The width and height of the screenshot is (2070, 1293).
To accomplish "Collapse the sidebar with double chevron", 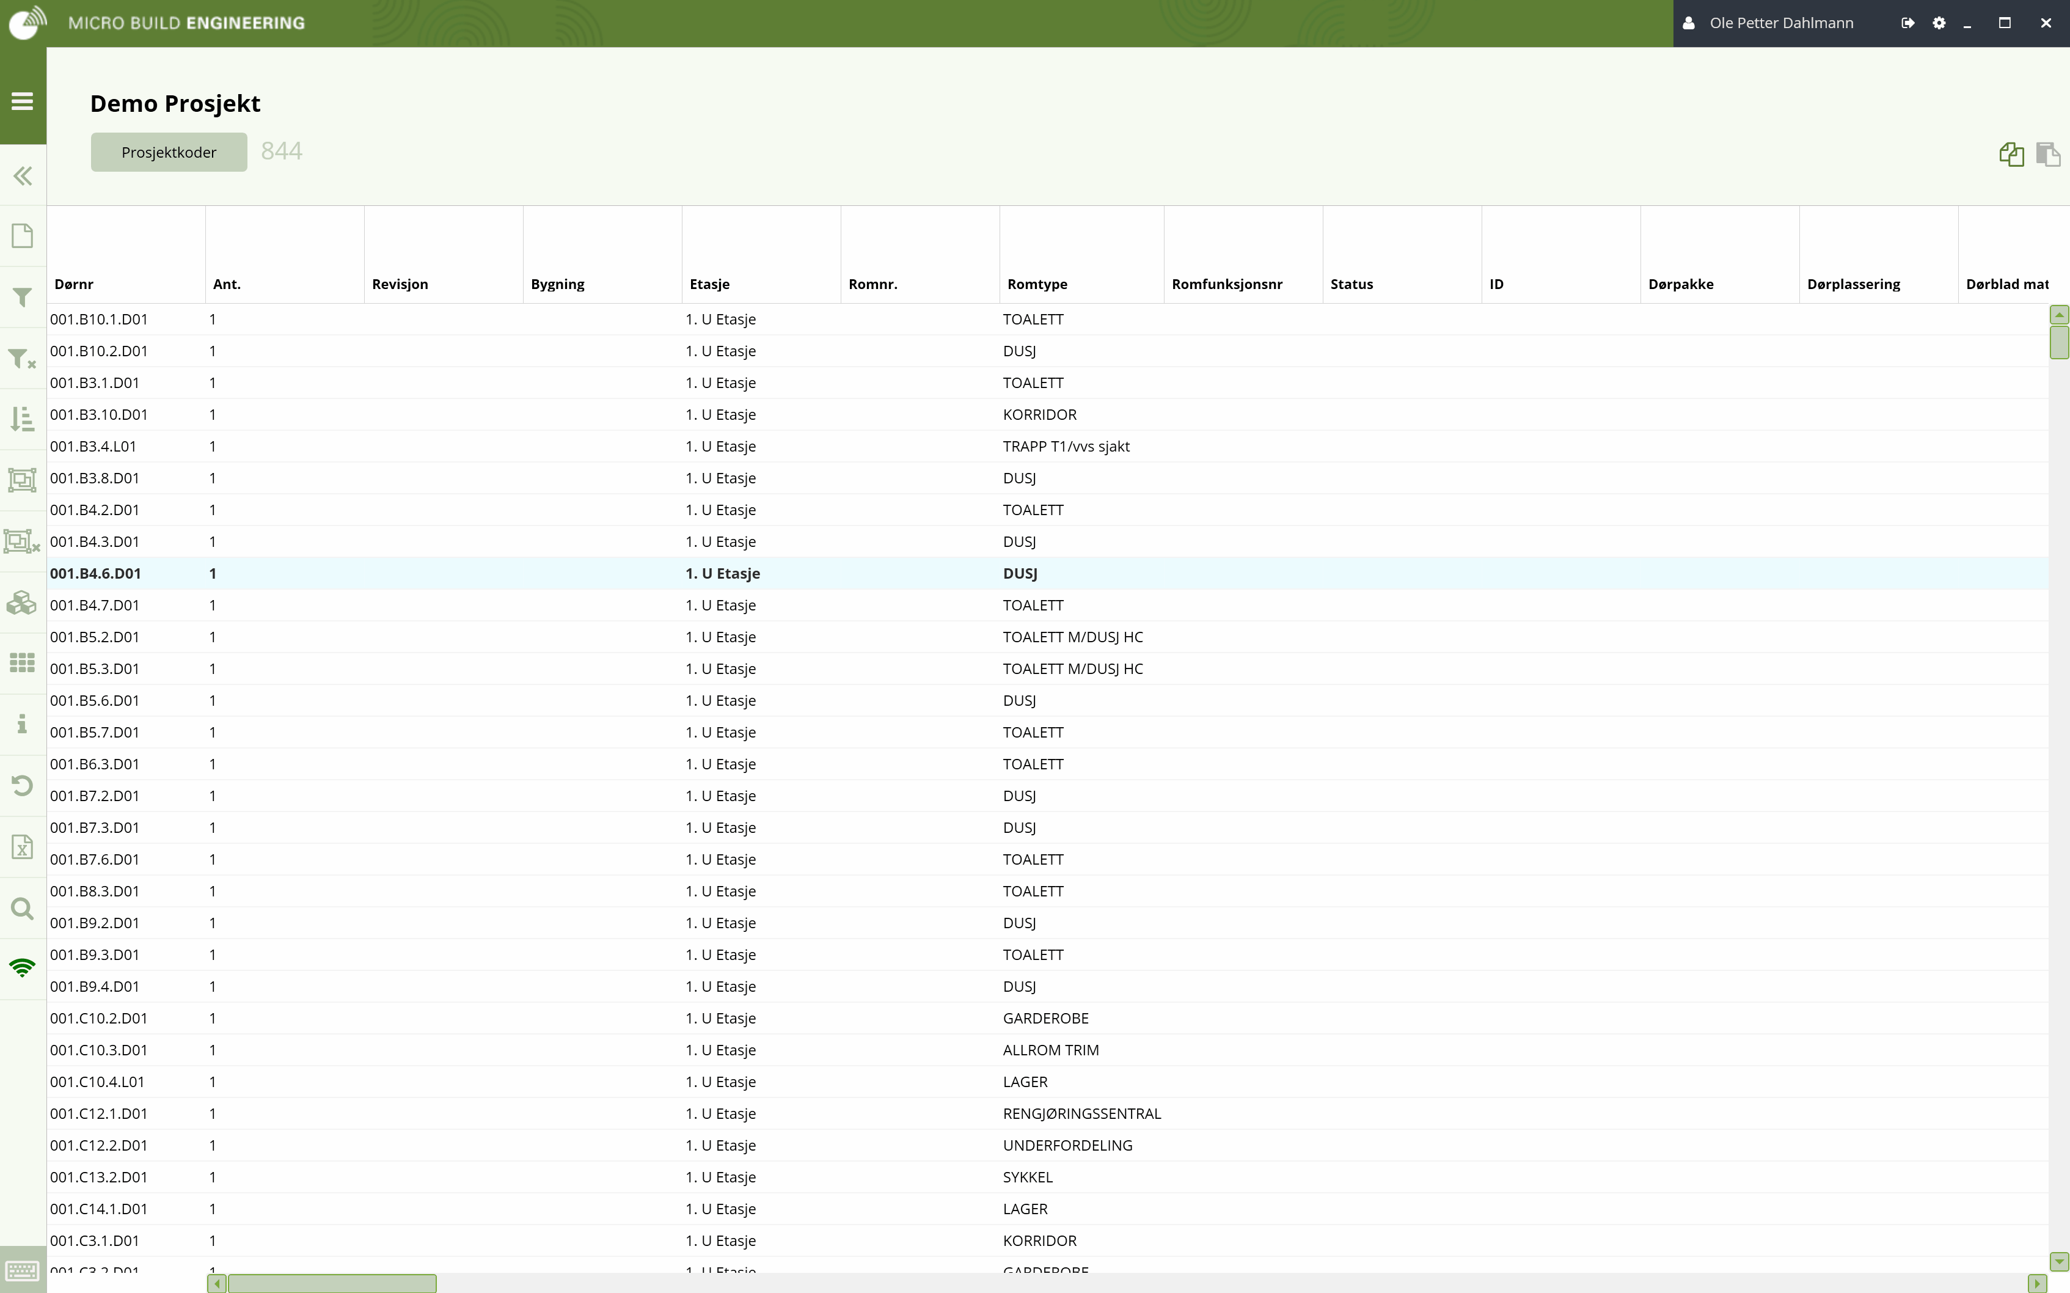I will click(23, 176).
